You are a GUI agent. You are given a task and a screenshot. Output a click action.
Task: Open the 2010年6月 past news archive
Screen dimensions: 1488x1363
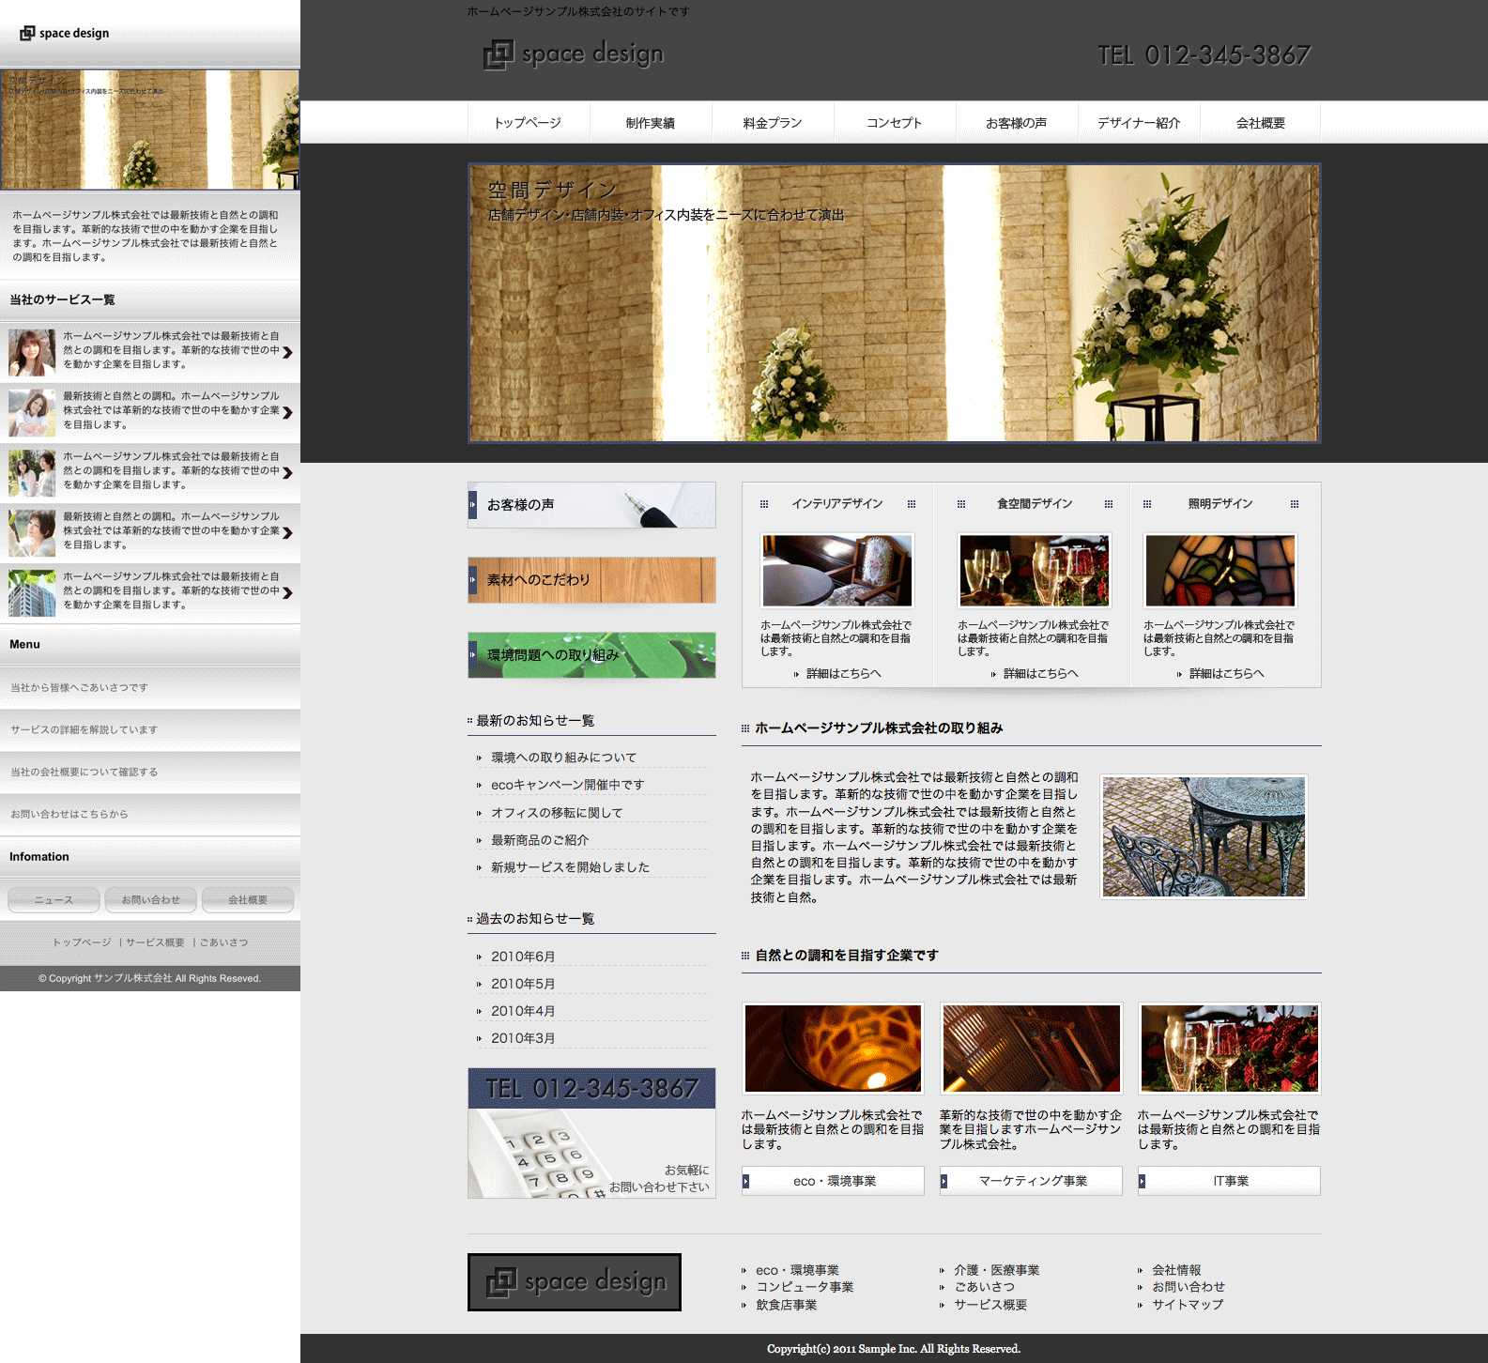coord(523,957)
